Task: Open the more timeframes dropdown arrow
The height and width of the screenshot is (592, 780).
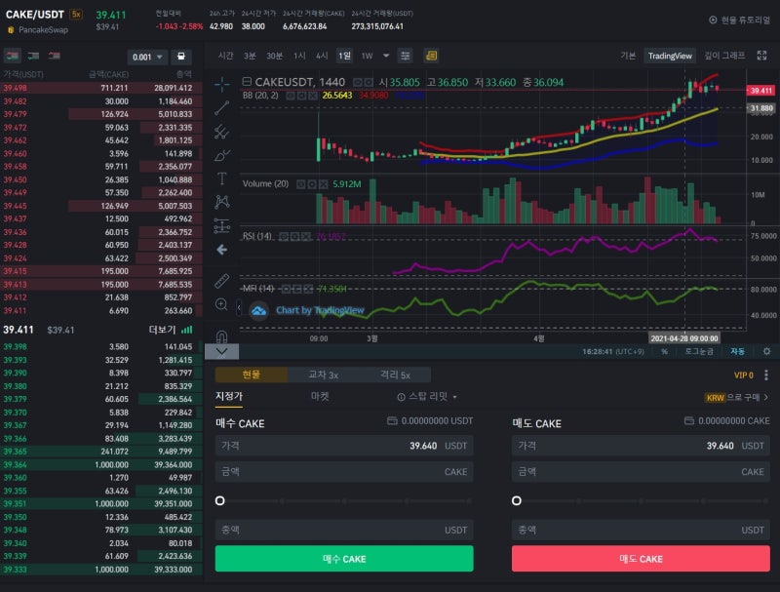Action: 385,56
